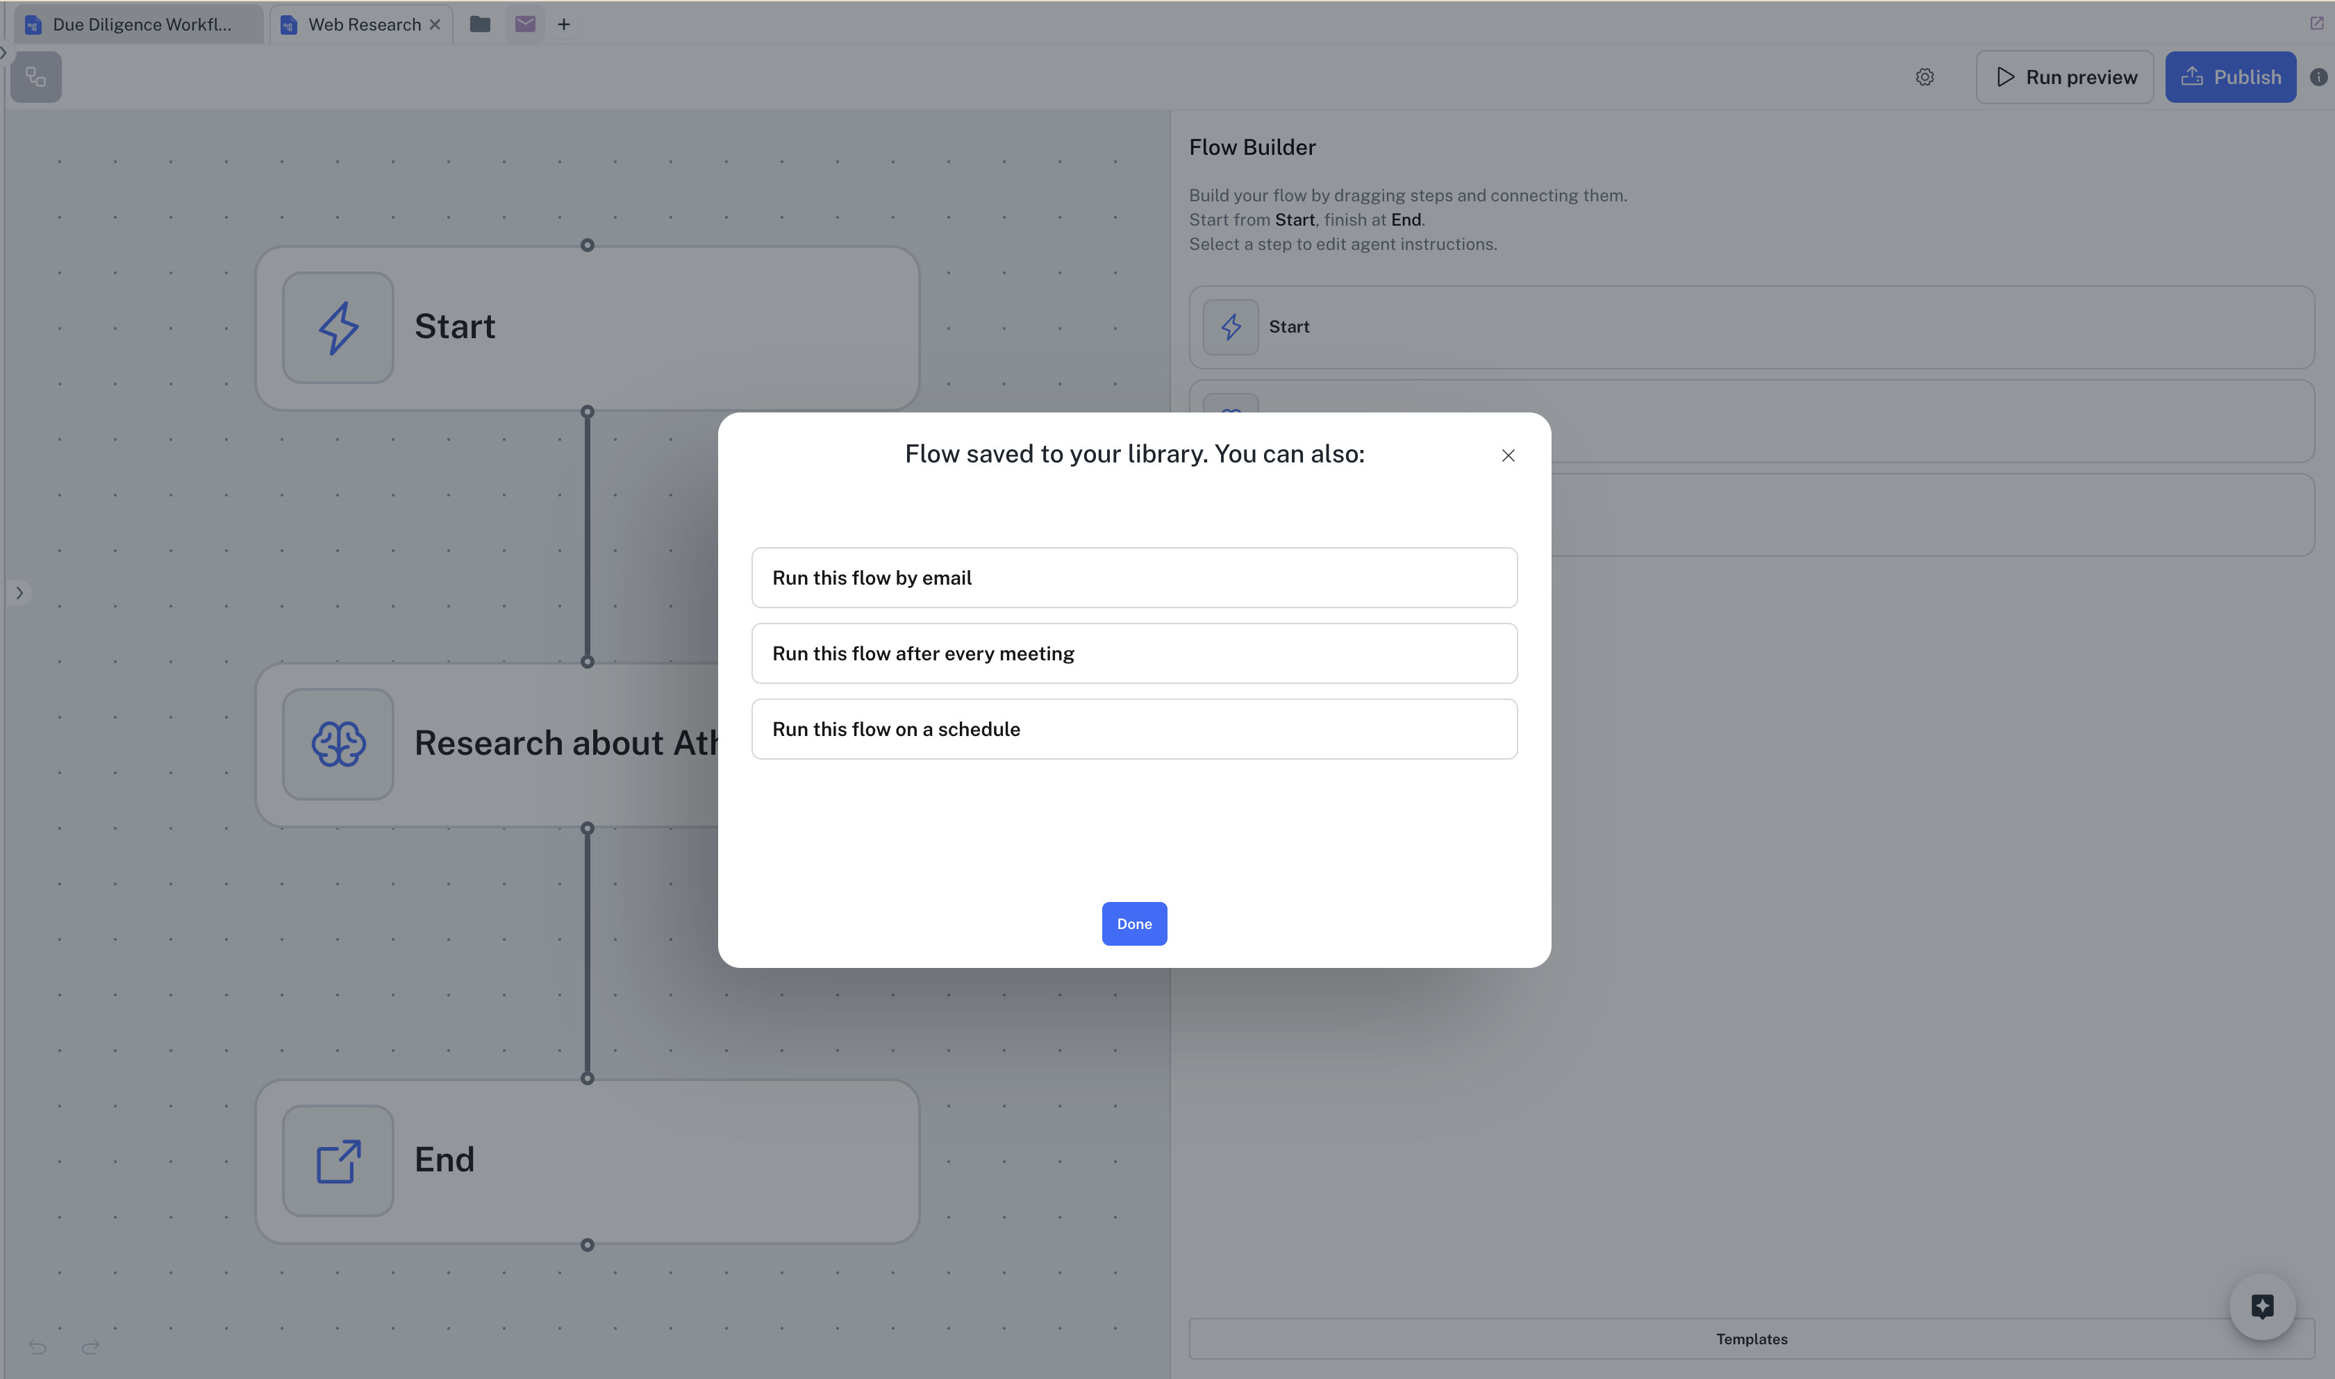Click the redo arrow icon
Image resolution: width=2335 pixels, height=1379 pixels.
[x=90, y=1346]
